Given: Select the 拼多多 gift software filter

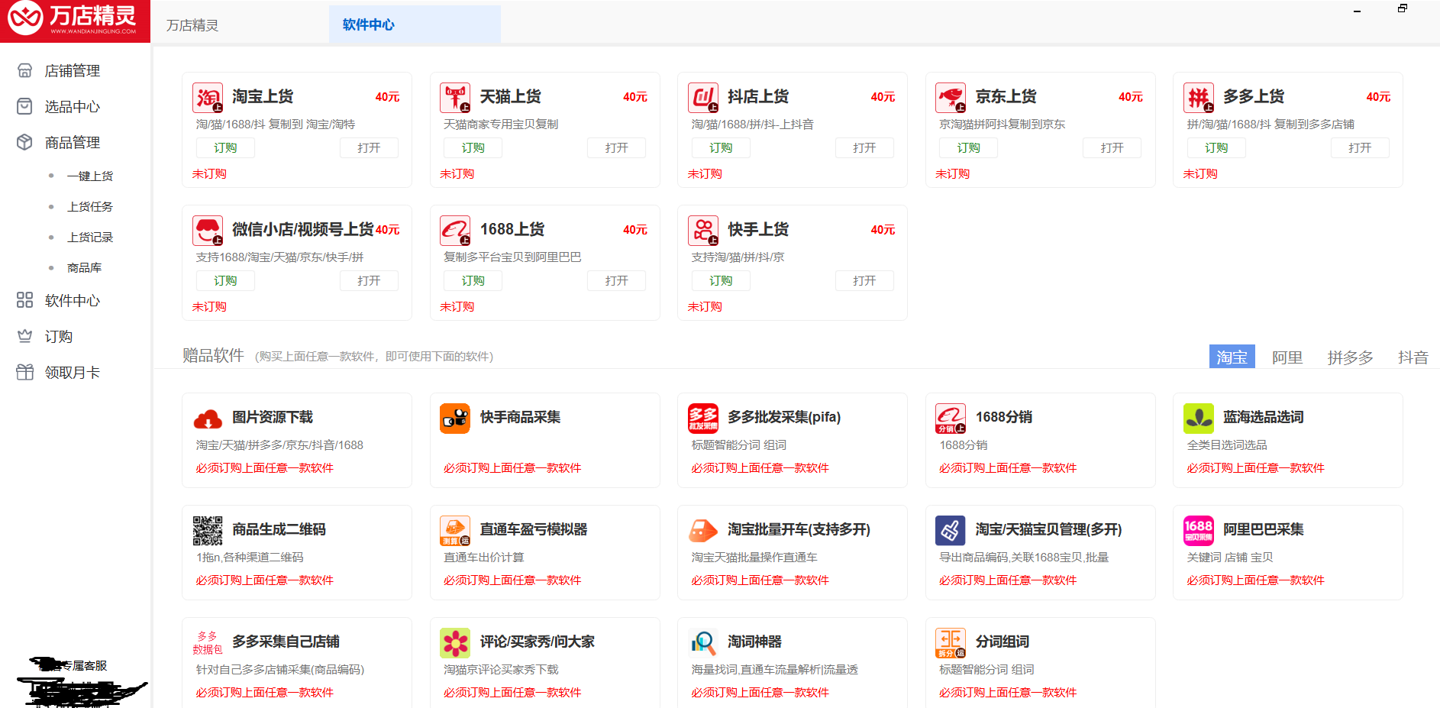Looking at the screenshot, I should [1350, 357].
